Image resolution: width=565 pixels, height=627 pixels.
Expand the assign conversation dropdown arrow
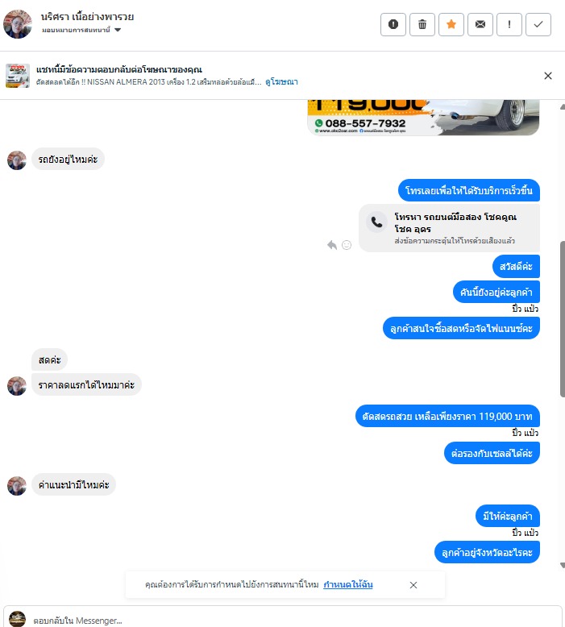tap(118, 30)
